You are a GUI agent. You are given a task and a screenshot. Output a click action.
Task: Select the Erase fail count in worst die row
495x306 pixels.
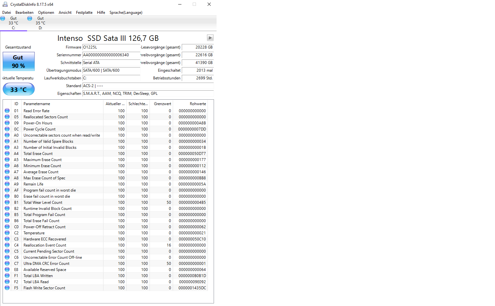pos(106,196)
